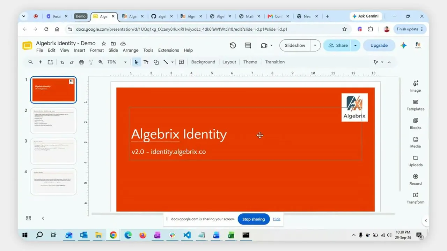Select the Shape tool in the toolbar
Screen dimensions: 447x251
(156, 62)
